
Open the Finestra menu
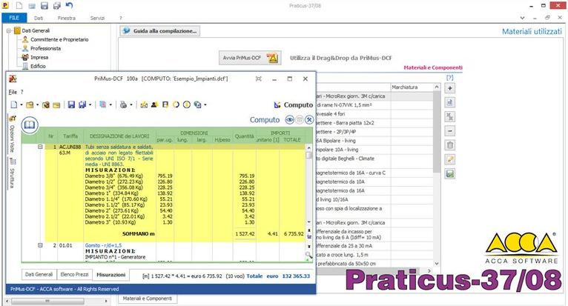67,18
